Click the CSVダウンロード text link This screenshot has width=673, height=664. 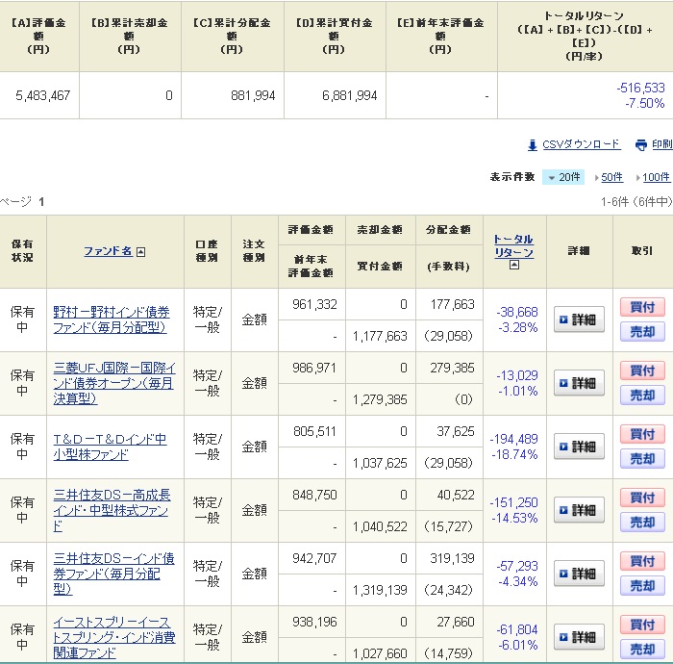(581, 144)
